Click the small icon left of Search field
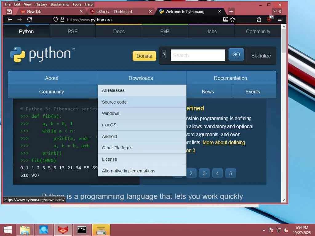This screenshot has width=315, height=236. (x=164, y=54)
